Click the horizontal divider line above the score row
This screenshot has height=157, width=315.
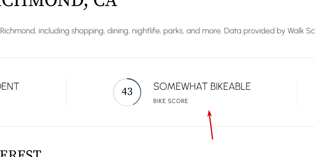(x=157, y=58)
